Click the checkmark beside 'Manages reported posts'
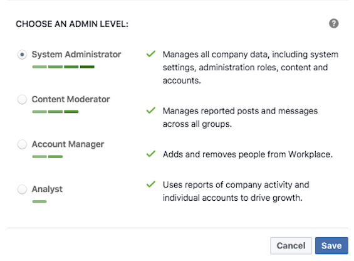This screenshot has height=261, width=354. click(x=151, y=110)
